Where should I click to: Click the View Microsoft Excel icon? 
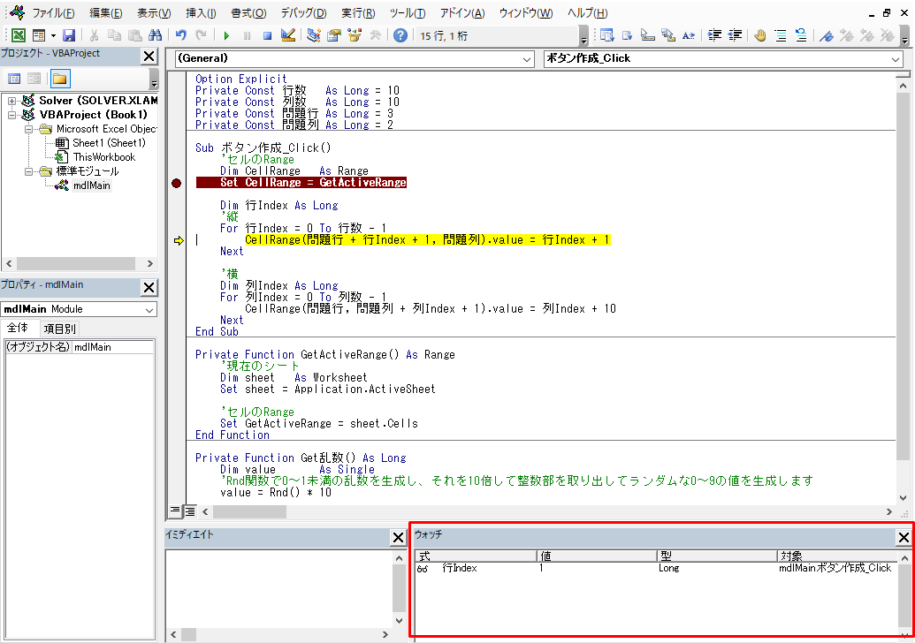(x=18, y=35)
